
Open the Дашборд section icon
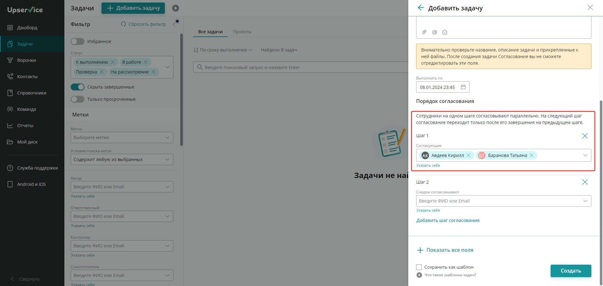10,28
